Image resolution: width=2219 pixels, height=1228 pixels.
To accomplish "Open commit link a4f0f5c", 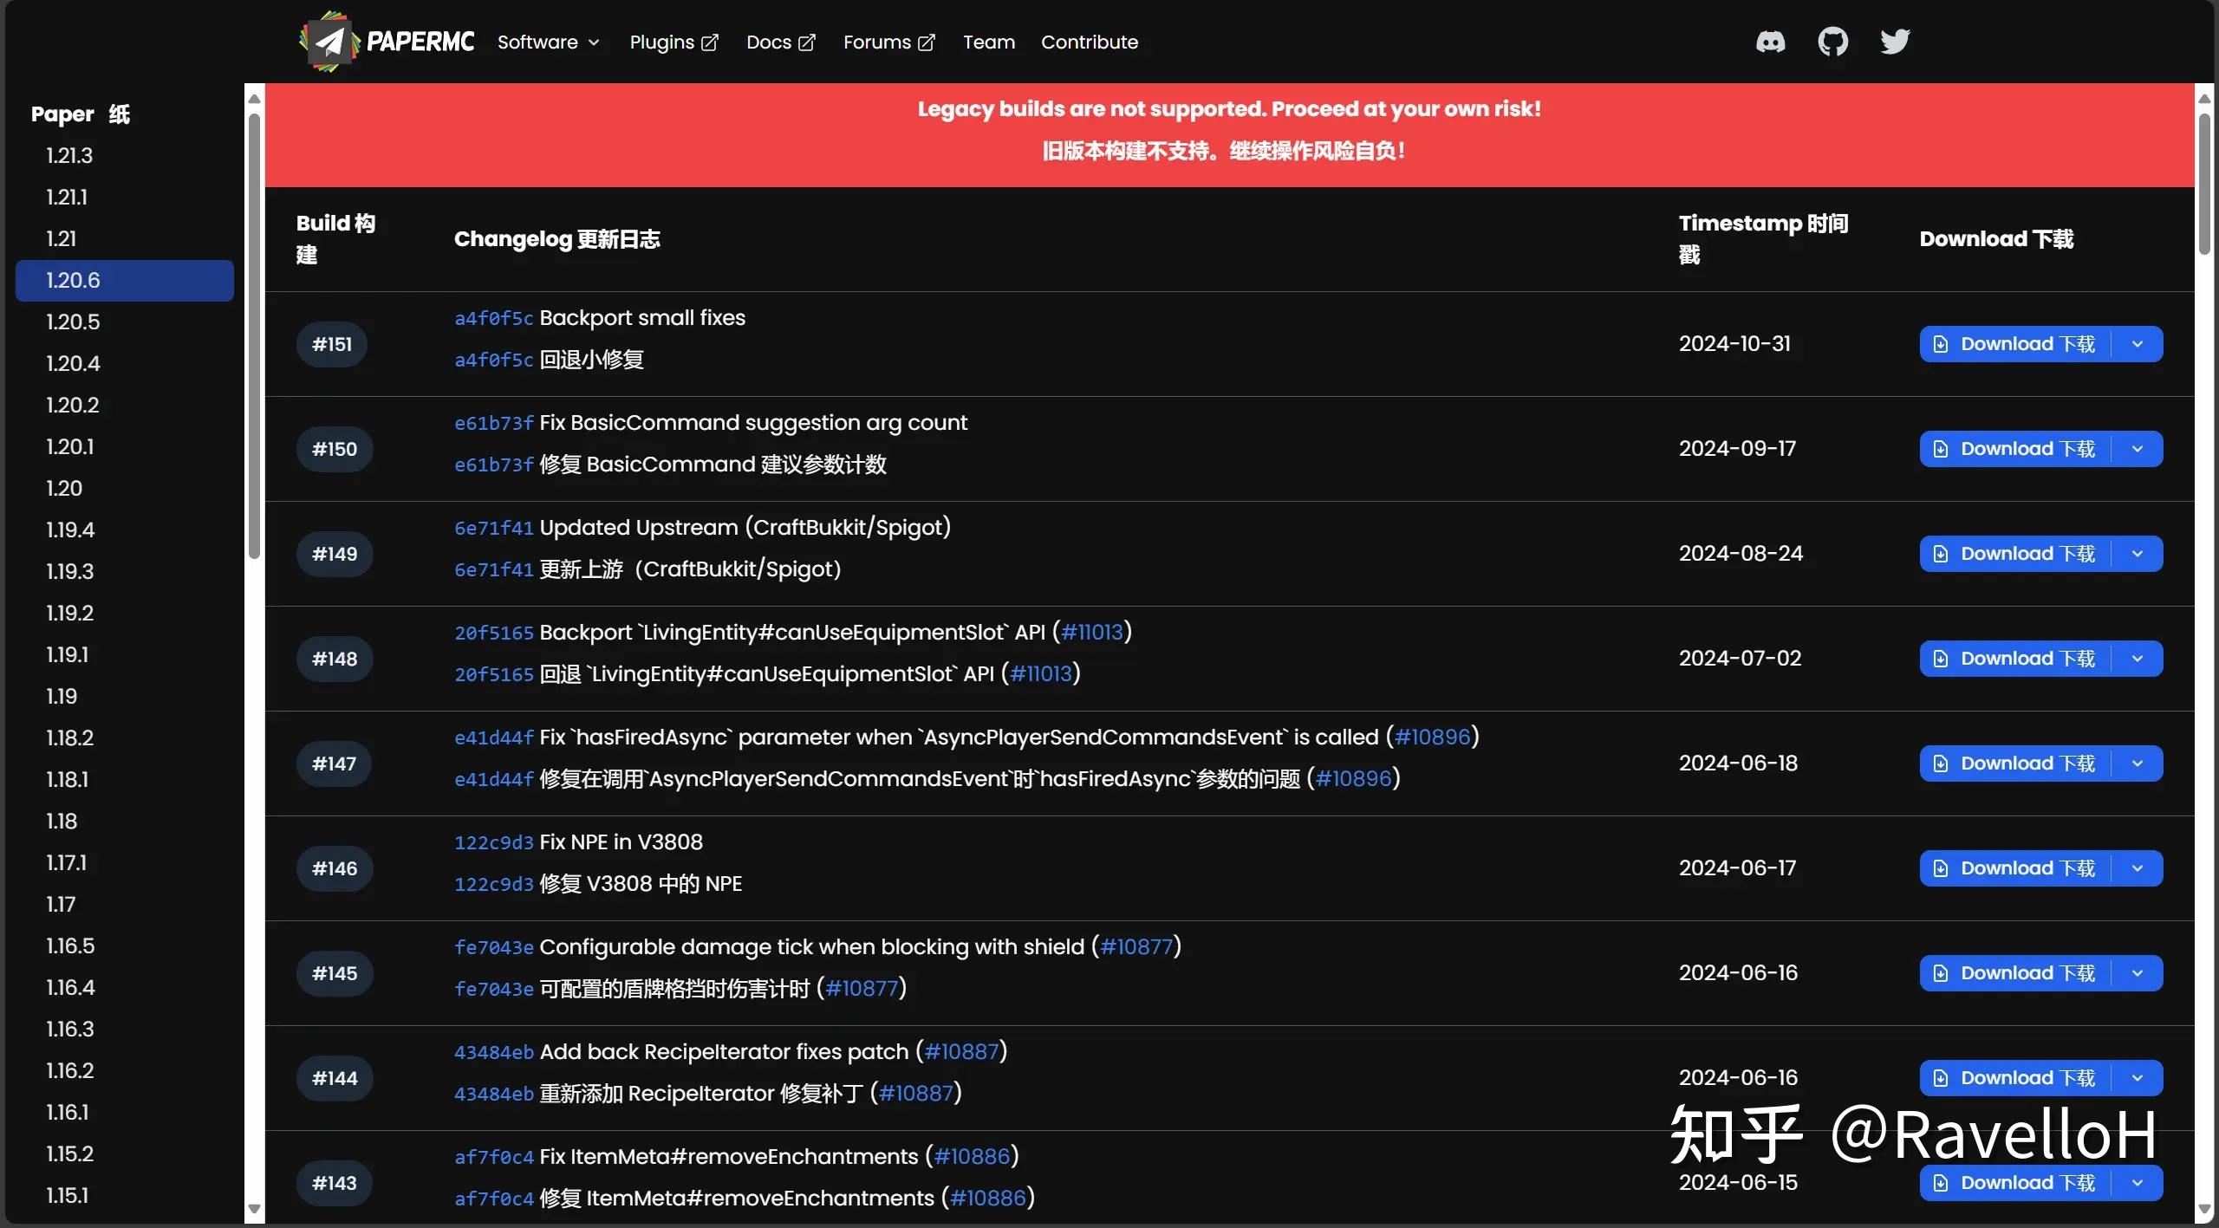I will pyautogui.click(x=493, y=319).
